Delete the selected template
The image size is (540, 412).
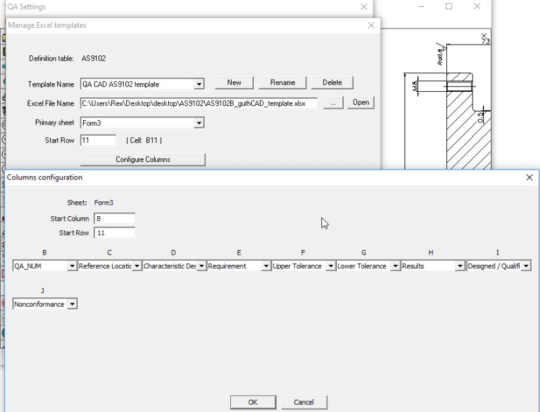[331, 82]
